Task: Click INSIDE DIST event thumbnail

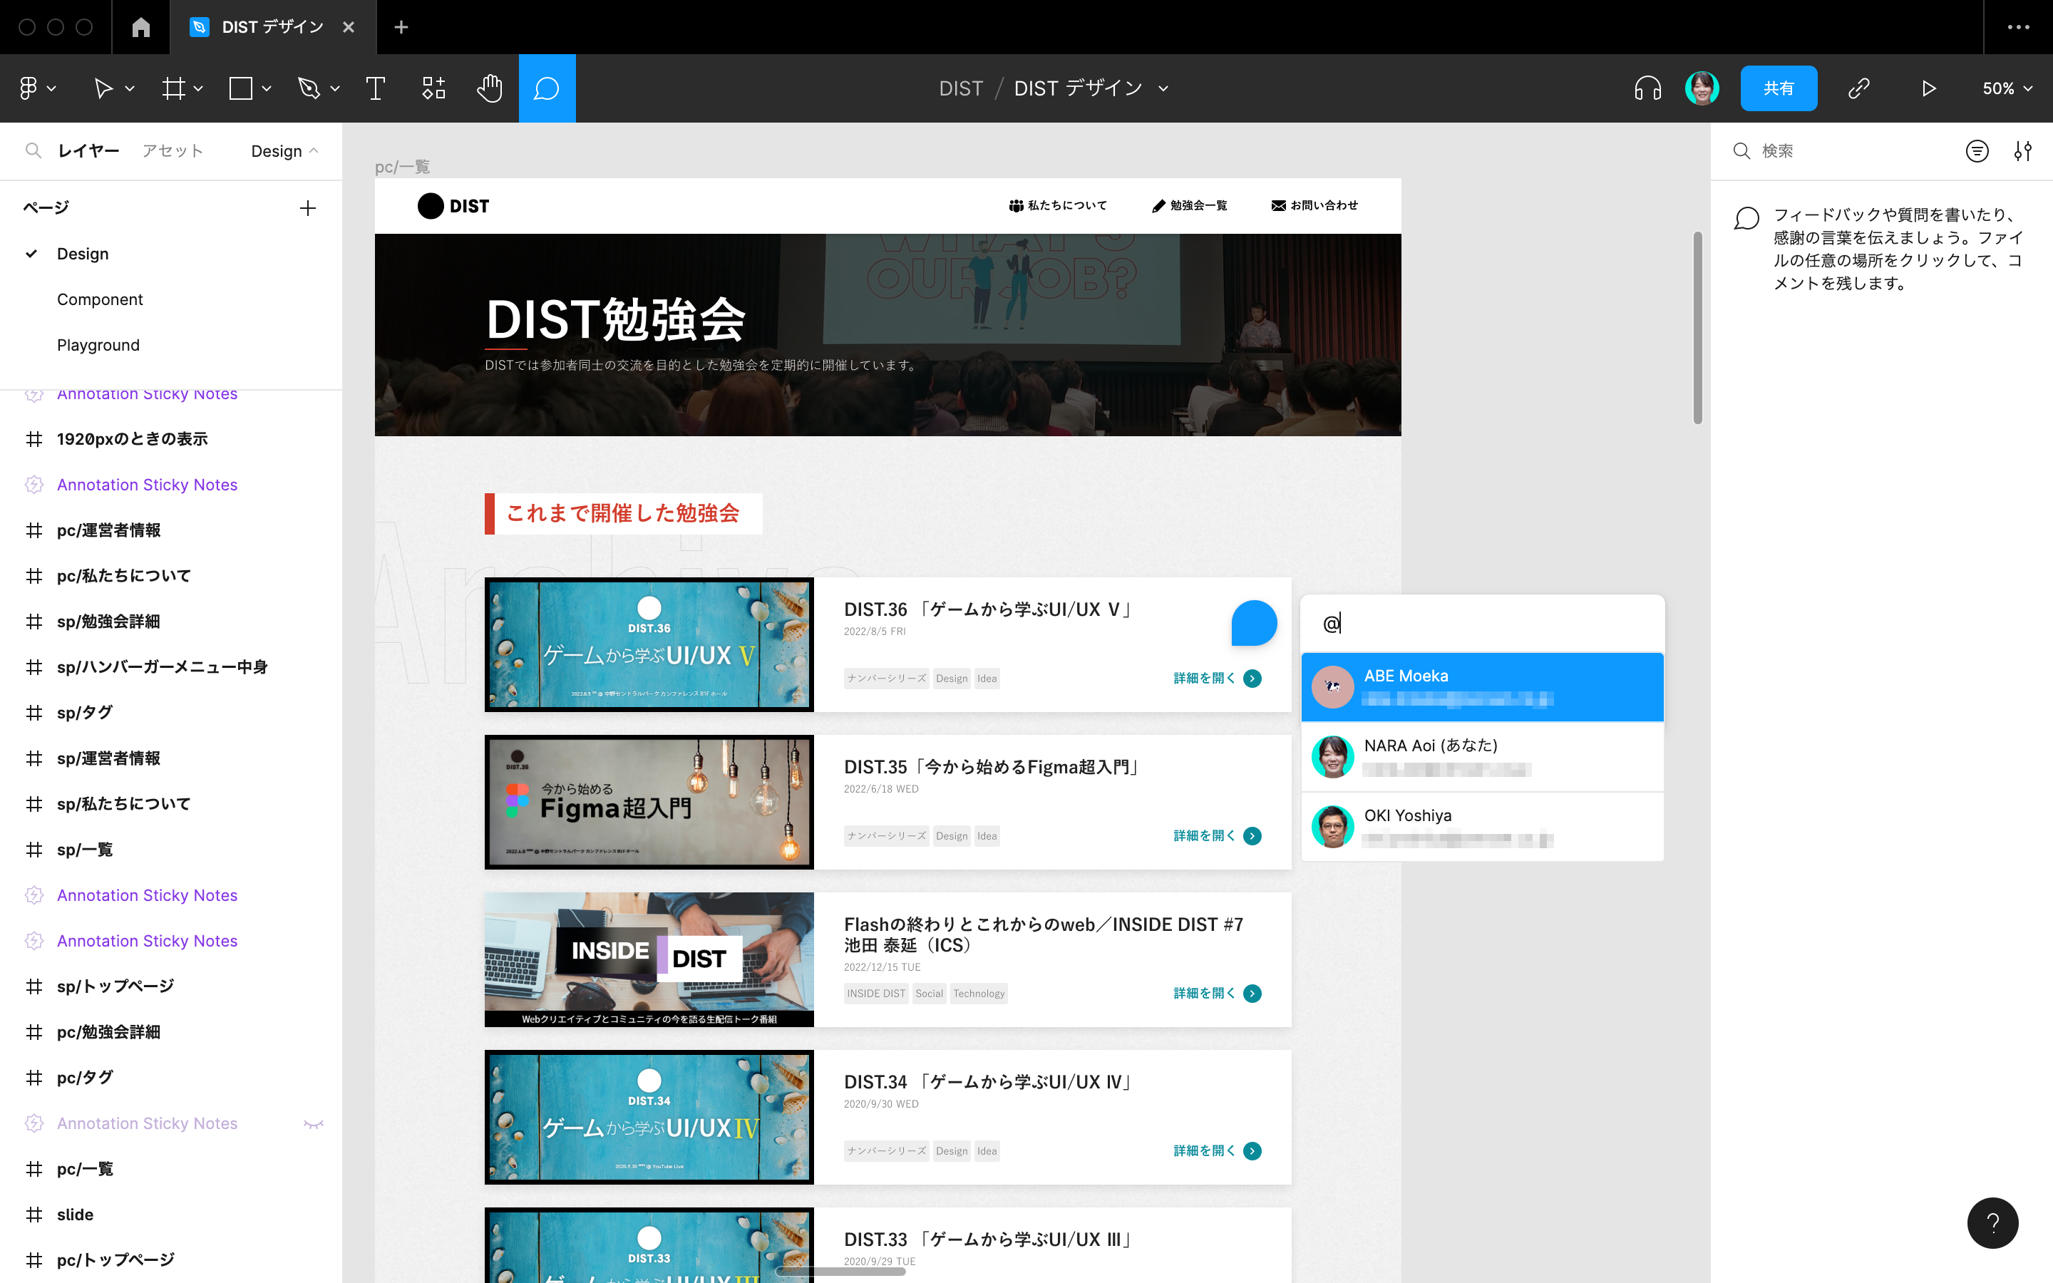Action: 649,959
